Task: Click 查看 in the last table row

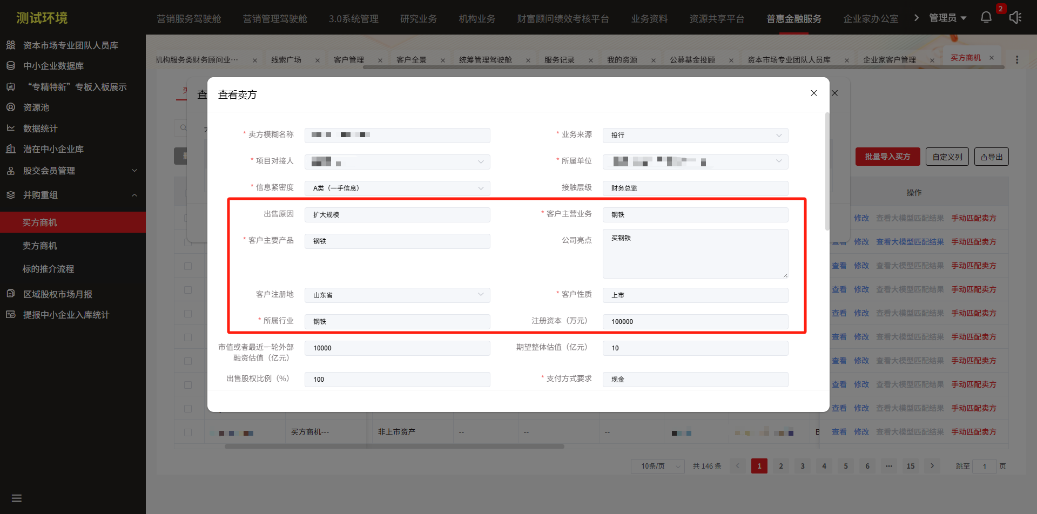Action: (839, 432)
